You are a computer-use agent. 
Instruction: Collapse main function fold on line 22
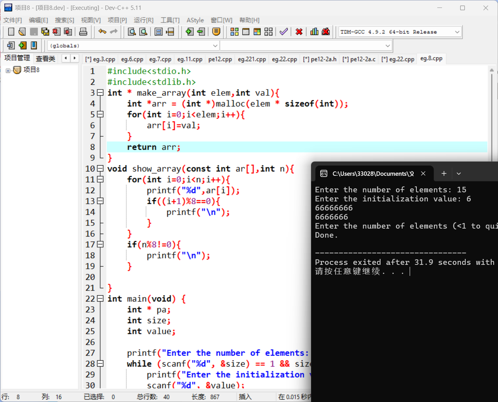point(100,299)
